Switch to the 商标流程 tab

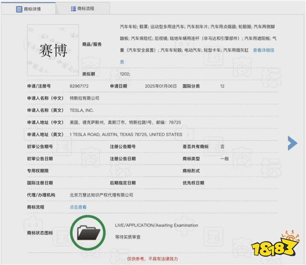pos(83,9)
